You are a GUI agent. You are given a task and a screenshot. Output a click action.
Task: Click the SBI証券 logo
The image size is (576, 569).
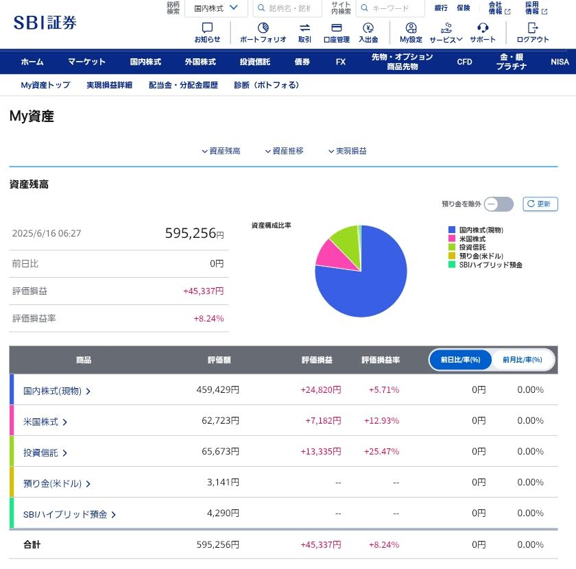click(x=45, y=23)
